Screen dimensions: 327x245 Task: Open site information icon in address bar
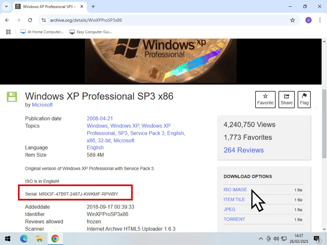click(44, 20)
